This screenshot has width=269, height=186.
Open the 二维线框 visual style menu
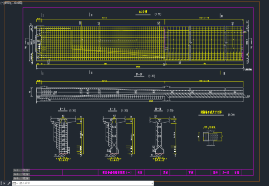point(16,3)
